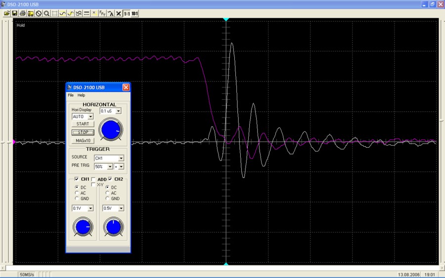Click the second sine-wave icon beside the first
The width and height of the screenshot is (445, 278).
(70, 13)
